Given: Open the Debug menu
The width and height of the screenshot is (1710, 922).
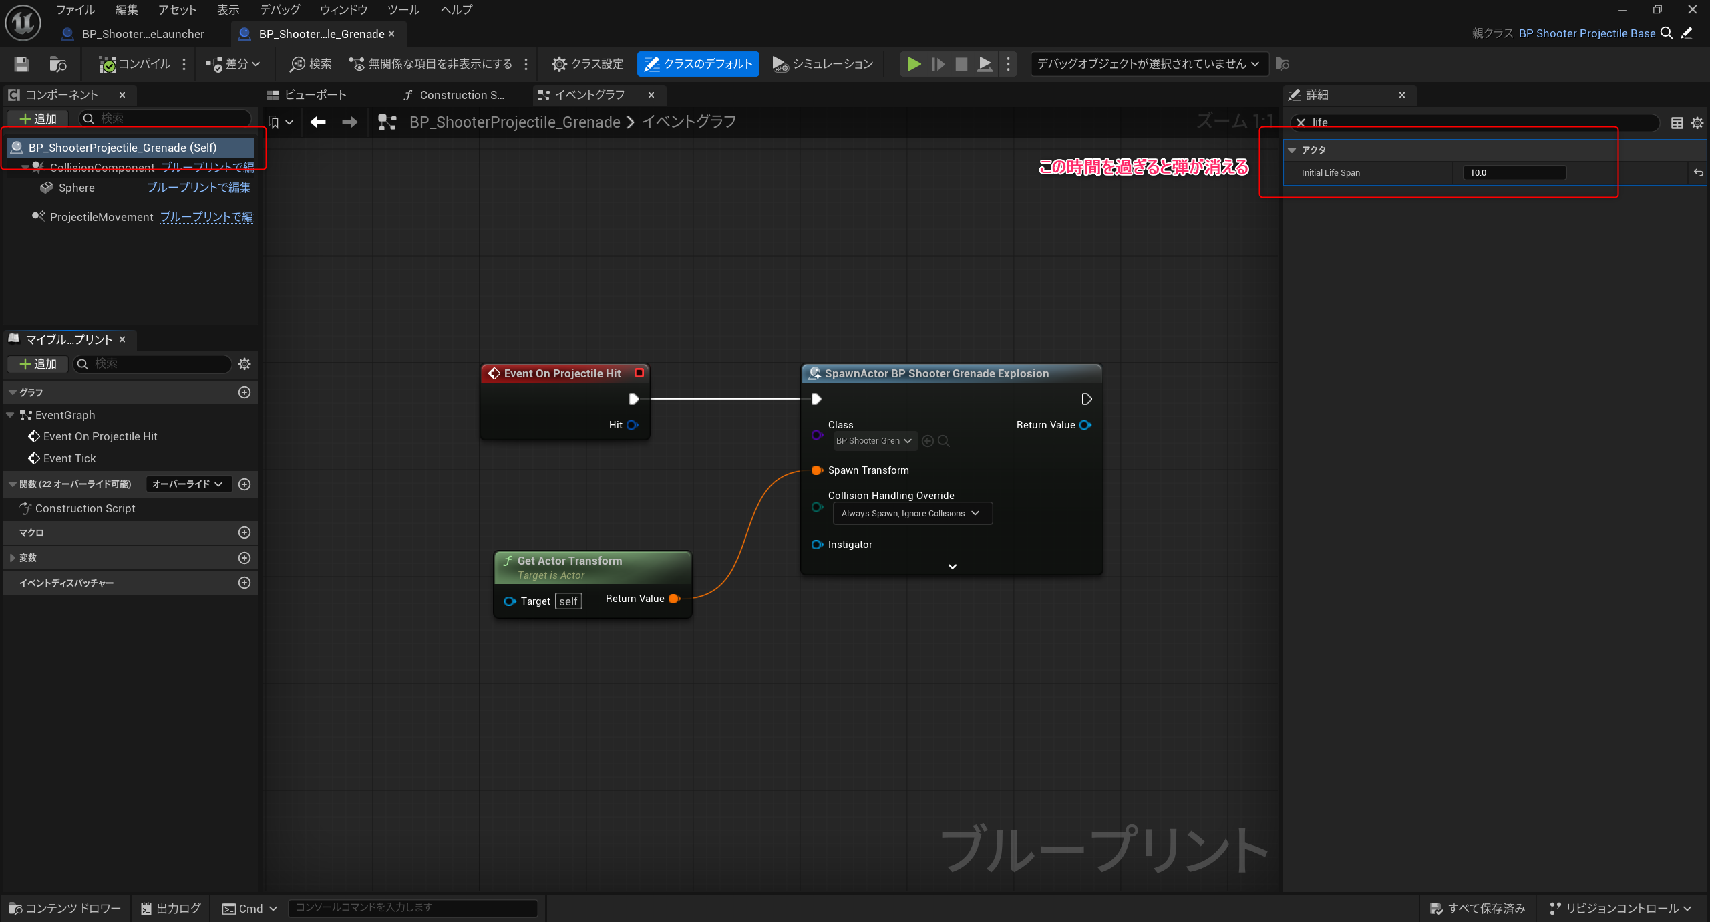Looking at the screenshot, I should point(279,9).
